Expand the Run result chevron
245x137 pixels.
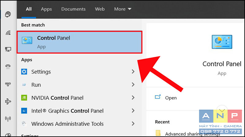133,85
